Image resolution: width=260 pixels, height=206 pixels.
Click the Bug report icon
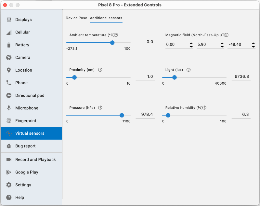point(9,146)
